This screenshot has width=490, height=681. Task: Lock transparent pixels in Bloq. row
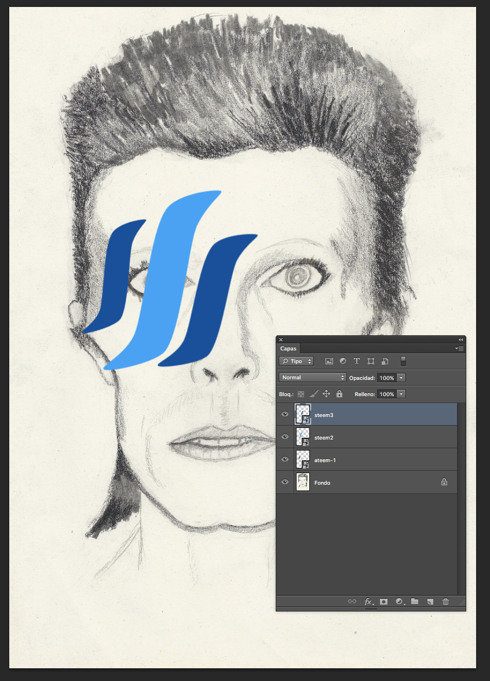[x=301, y=394]
